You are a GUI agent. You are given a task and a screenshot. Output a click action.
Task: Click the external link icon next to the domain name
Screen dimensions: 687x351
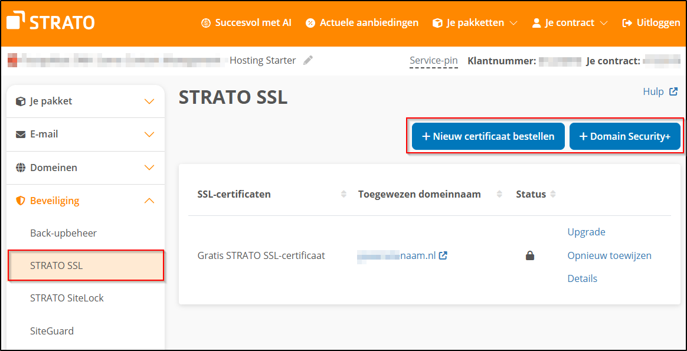tap(444, 255)
